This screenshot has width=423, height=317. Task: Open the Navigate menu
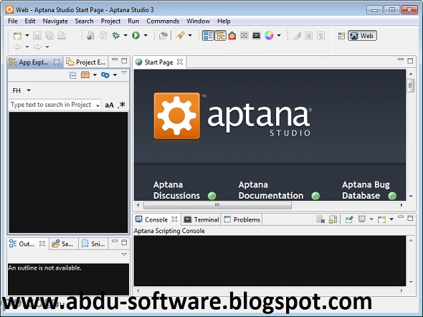click(55, 21)
